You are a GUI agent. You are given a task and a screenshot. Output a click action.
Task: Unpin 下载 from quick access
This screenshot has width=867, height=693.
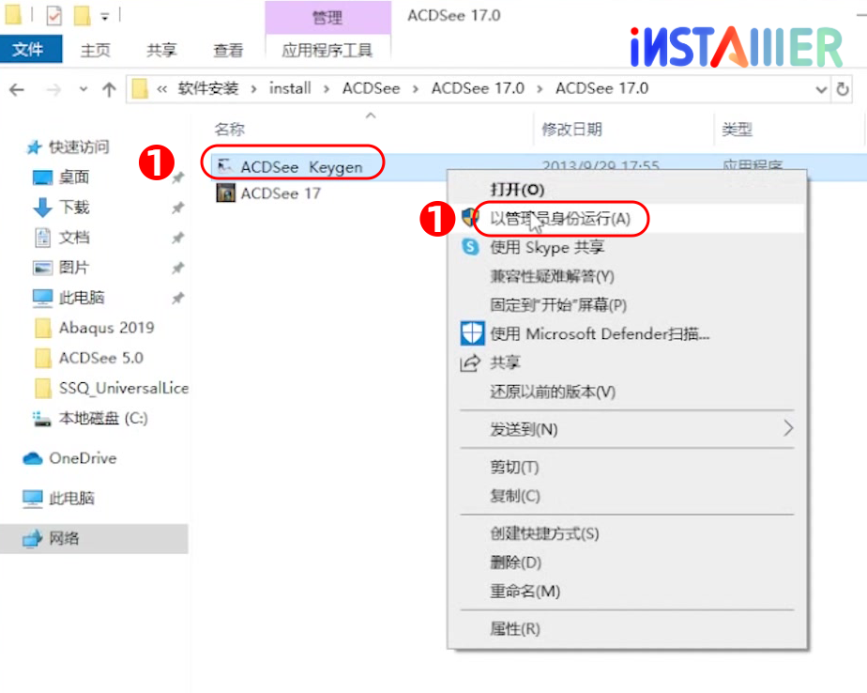point(177,208)
